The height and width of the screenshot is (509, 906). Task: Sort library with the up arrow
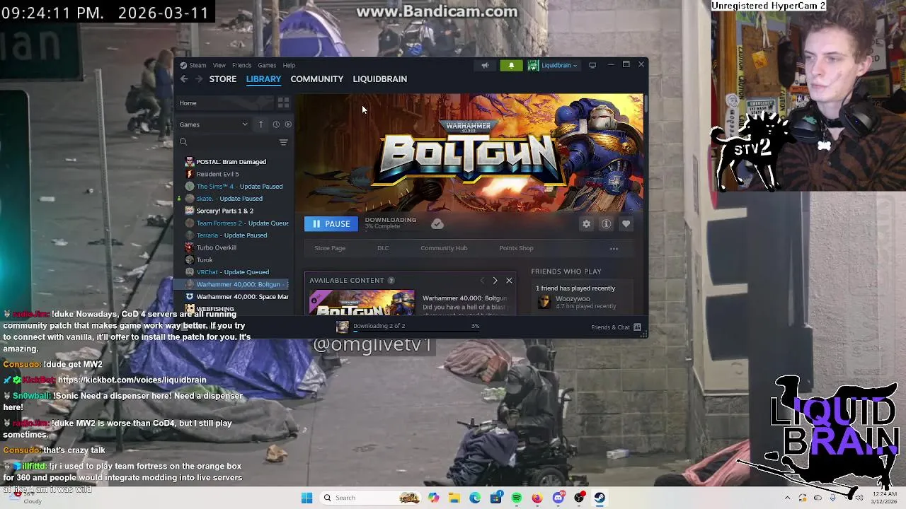(x=260, y=124)
